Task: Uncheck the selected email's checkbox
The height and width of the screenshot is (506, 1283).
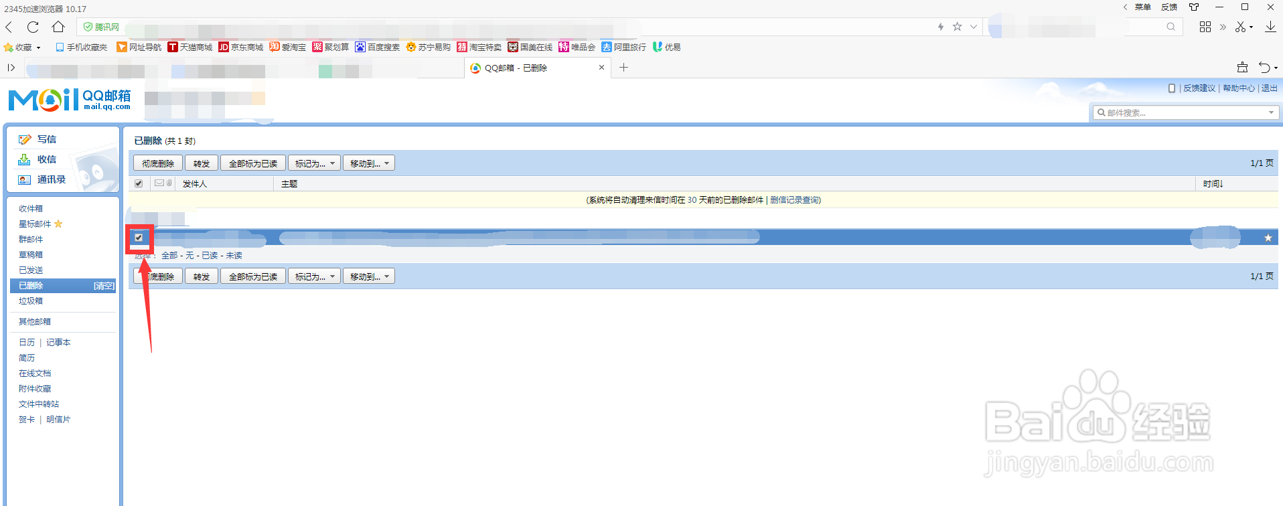Action: pyautogui.click(x=139, y=238)
